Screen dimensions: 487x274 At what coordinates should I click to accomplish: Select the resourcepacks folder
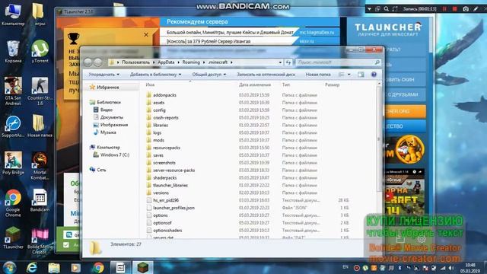click(x=167, y=148)
